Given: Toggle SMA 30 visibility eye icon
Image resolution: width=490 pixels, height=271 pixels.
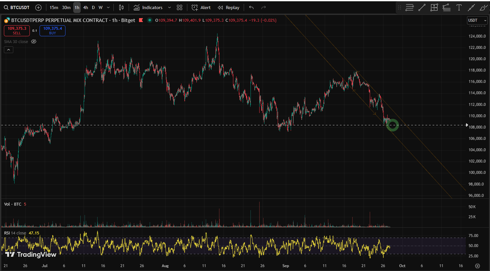Looking at the screenshot, I should [x=34, y=41].
